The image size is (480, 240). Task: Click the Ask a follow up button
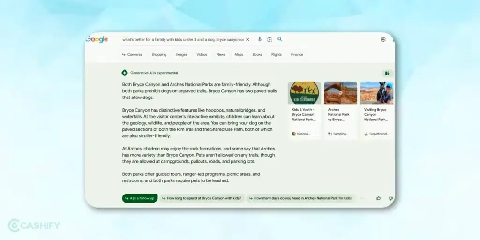point(140,198)
